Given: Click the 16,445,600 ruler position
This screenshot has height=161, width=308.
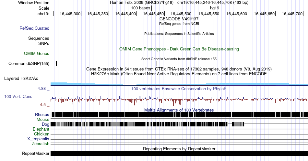Looking at the screenshot, I should point(237,14).
